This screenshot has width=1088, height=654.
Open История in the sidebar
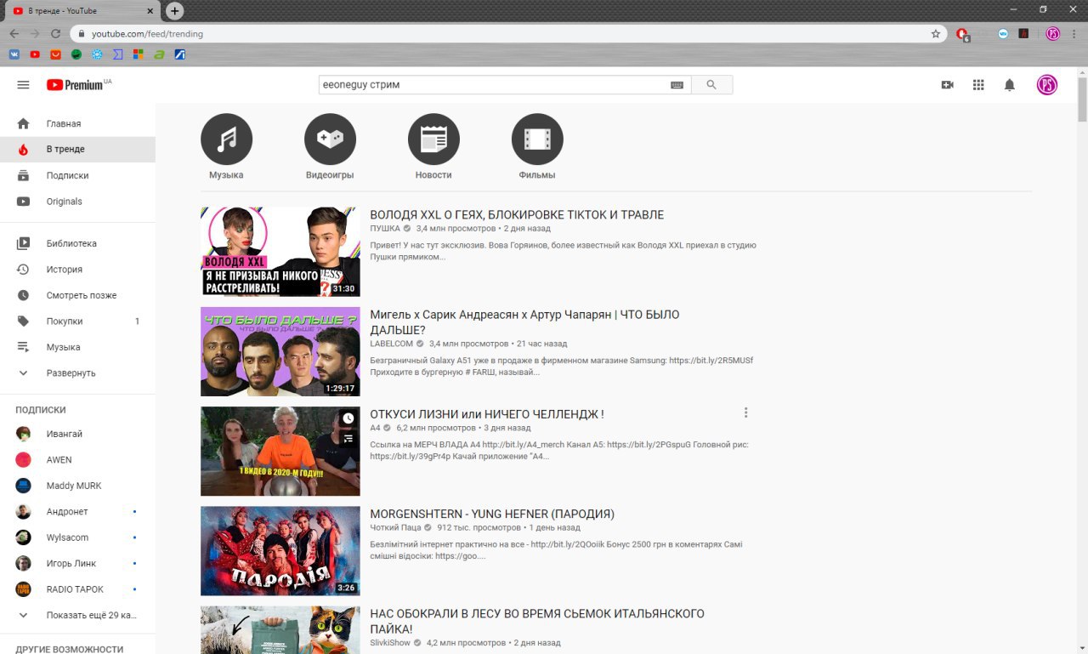click(77, 270)
